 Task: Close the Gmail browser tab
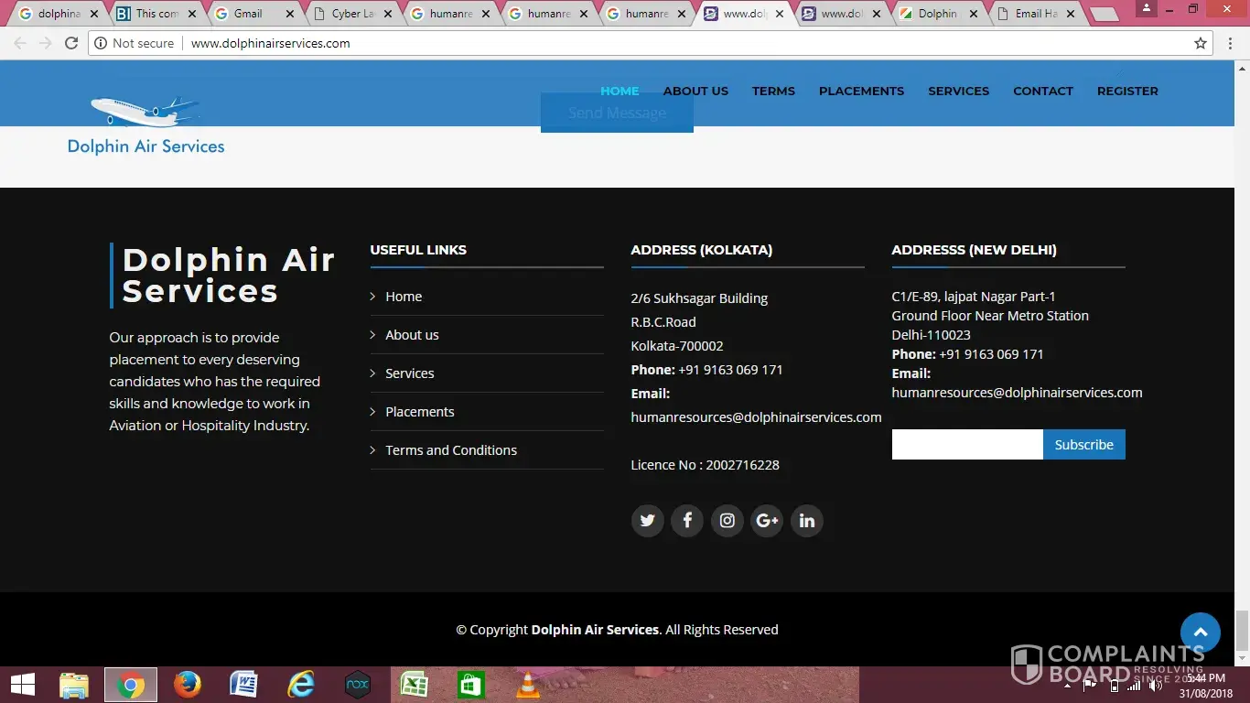point(290,14)
